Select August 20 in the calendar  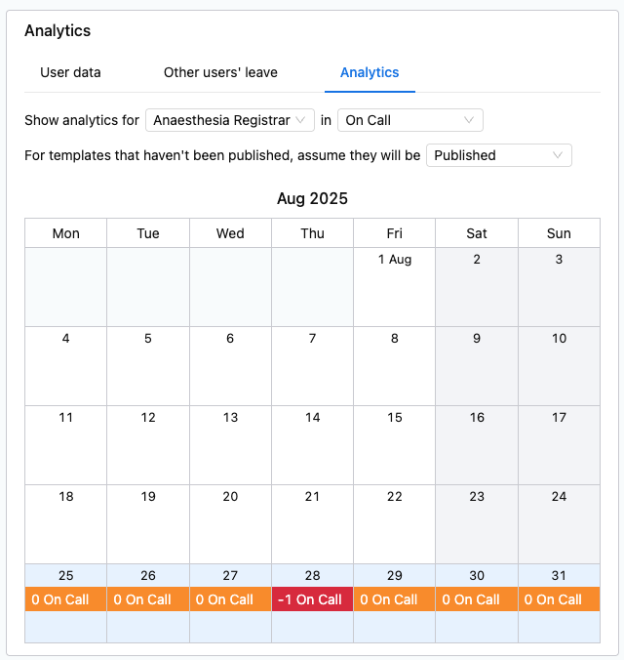(x=230, y=524)
